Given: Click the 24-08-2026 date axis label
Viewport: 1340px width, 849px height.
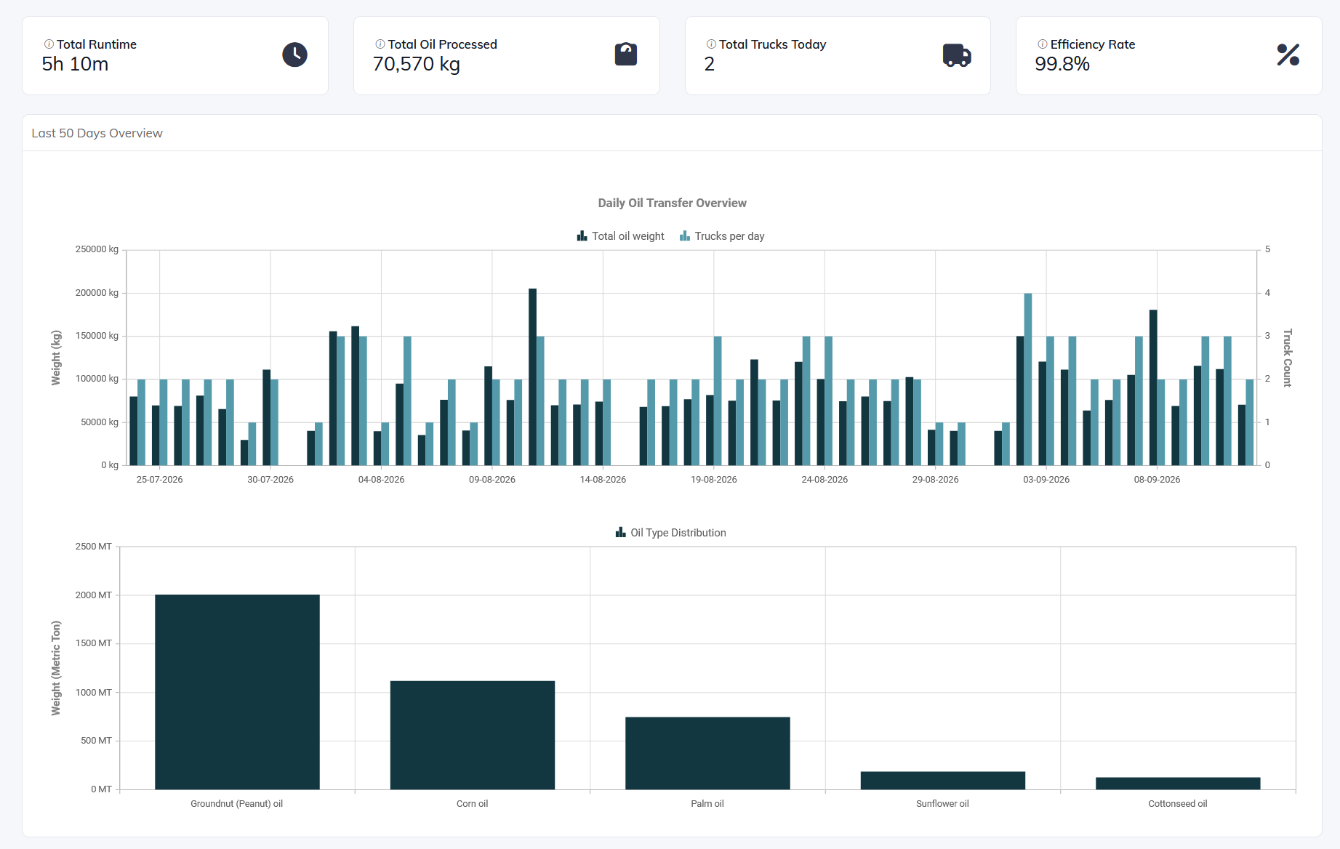Looking at the screenshot, I should (x=825, y=480).
